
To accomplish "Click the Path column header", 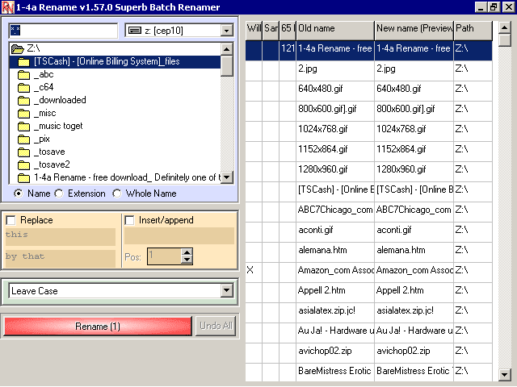I will point(473,29).
